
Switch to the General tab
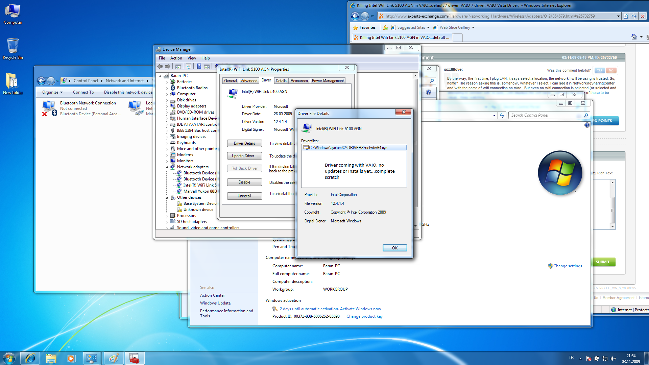(230, 81)
